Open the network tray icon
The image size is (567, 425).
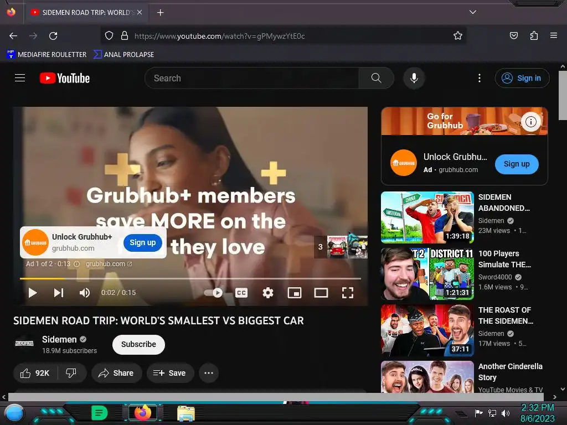[492, 413]
